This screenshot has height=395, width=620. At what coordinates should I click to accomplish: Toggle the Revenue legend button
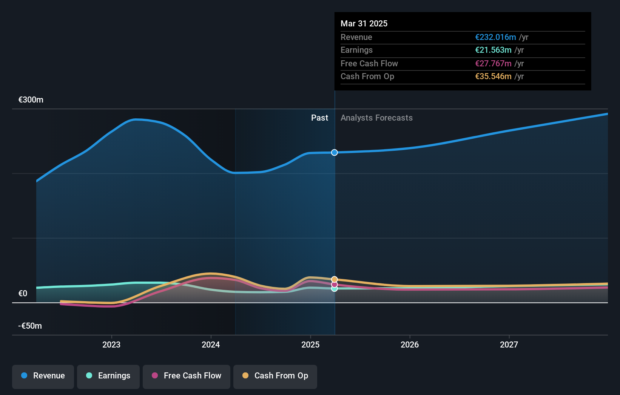43,377
